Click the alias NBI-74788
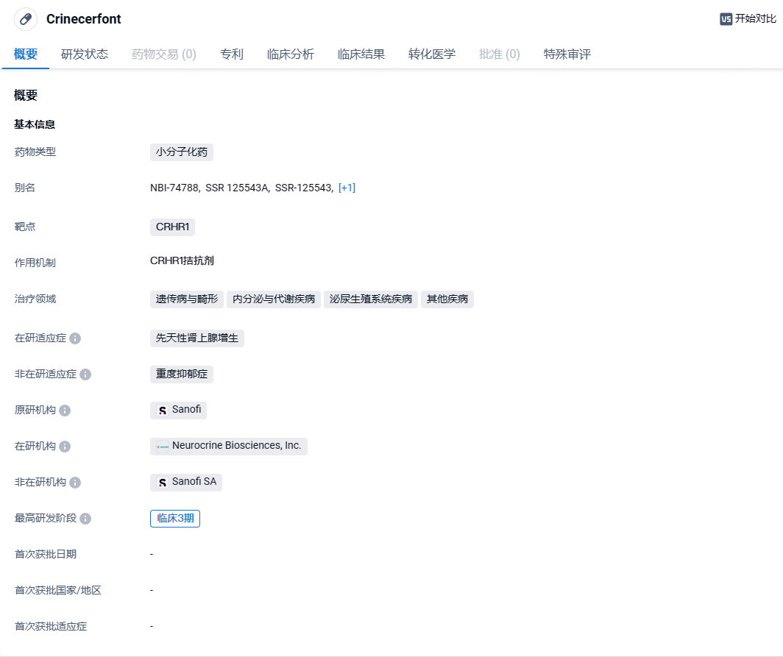783x657 pixels. pyautogui.click(x=174, y=188)
